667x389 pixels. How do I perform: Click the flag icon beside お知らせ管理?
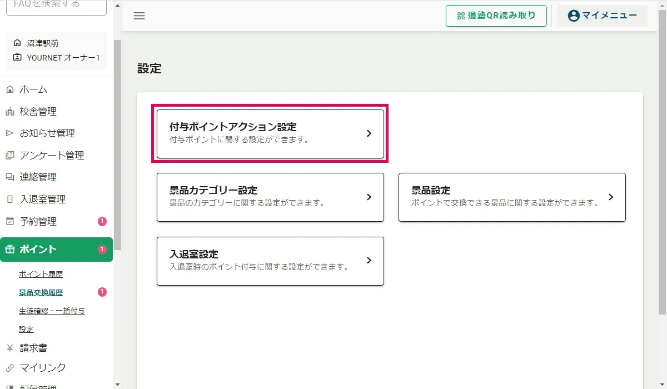pyautogui.click(x=9, y=133)
